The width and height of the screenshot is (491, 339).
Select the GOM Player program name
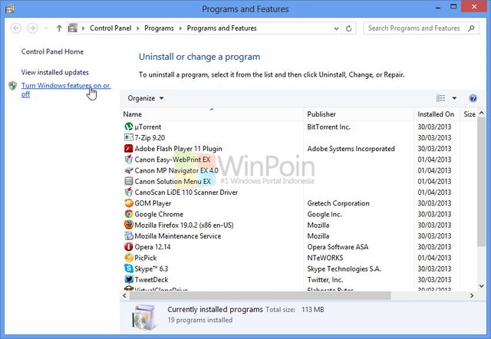(153, 203)
